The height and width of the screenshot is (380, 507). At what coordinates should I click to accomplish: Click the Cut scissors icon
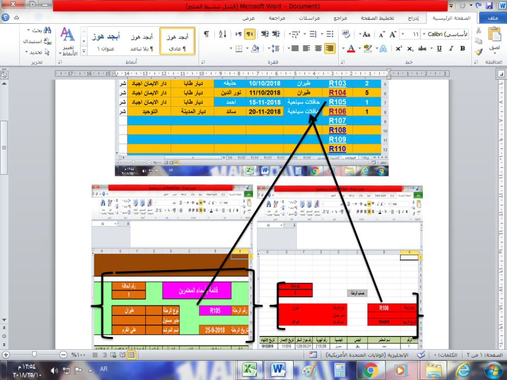pos(479,31)
